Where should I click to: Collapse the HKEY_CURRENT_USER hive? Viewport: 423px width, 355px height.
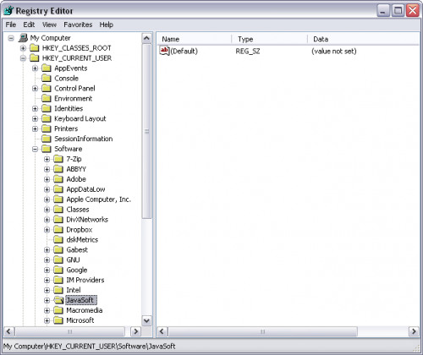23,58
